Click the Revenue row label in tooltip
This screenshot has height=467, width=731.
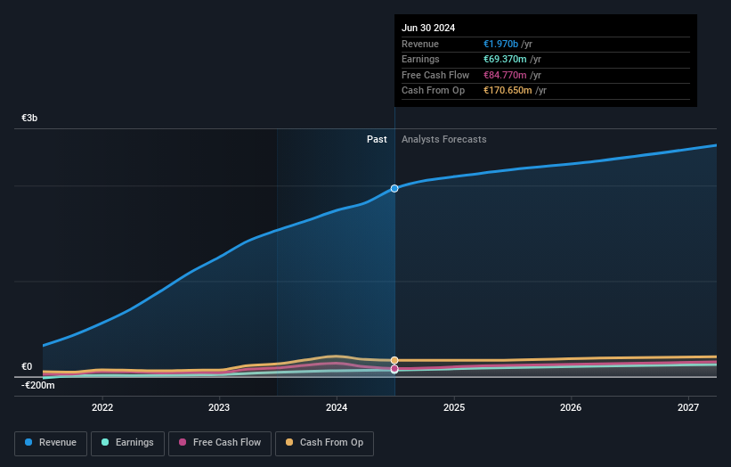coord(420,44)
